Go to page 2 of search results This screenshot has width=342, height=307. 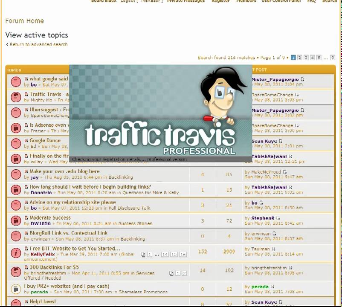(300, 58)
